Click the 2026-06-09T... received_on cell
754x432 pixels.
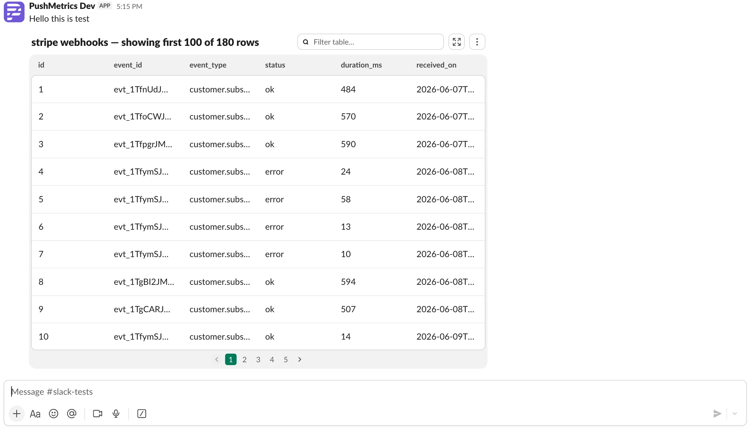pos(445,337)
